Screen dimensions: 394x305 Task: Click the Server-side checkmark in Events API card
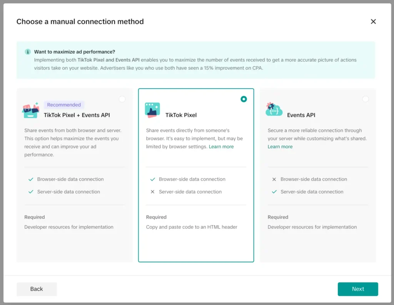[x=274, y=192]
